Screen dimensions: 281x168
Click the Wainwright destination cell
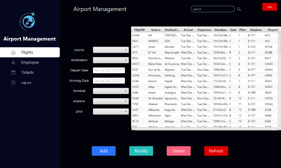(x=172, y=53)
